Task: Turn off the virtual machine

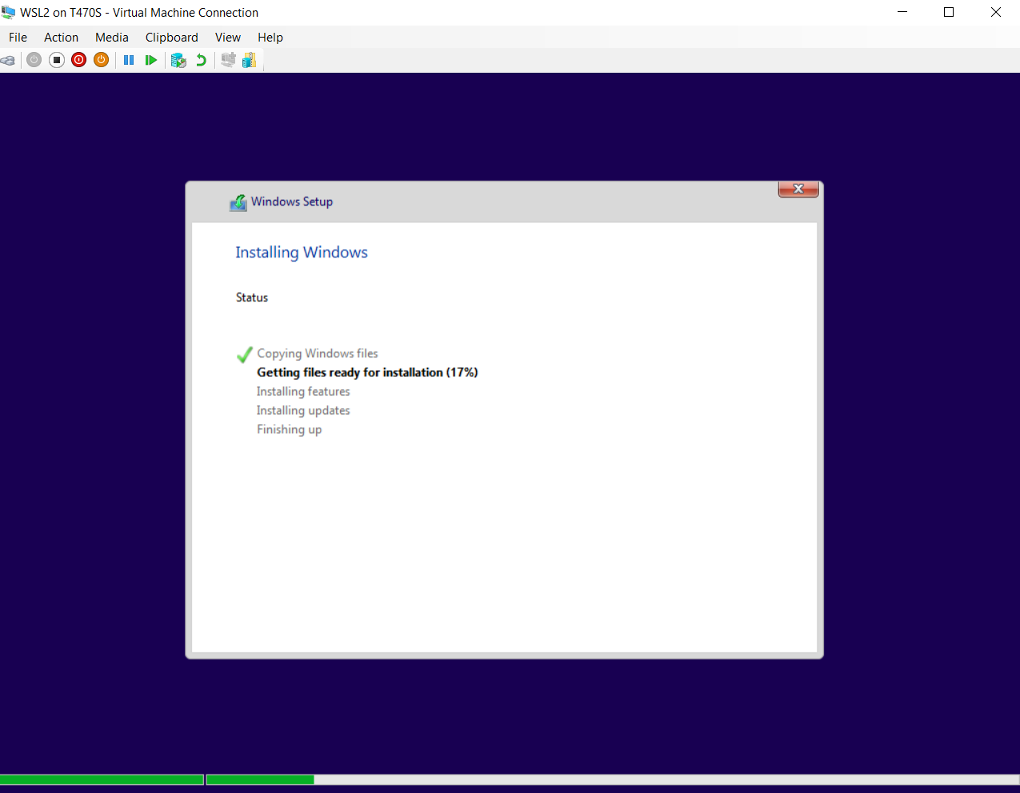Action: (x=56, y=59)
